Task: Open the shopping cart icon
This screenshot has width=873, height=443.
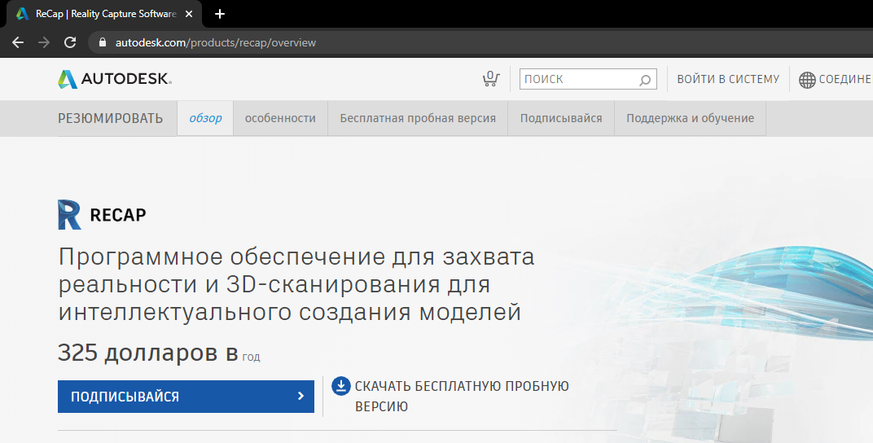Action: (490, 78)
